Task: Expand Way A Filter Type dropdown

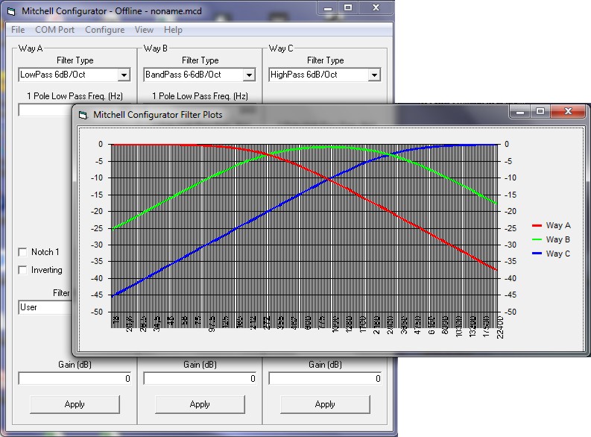Action: tap(124, 75)
